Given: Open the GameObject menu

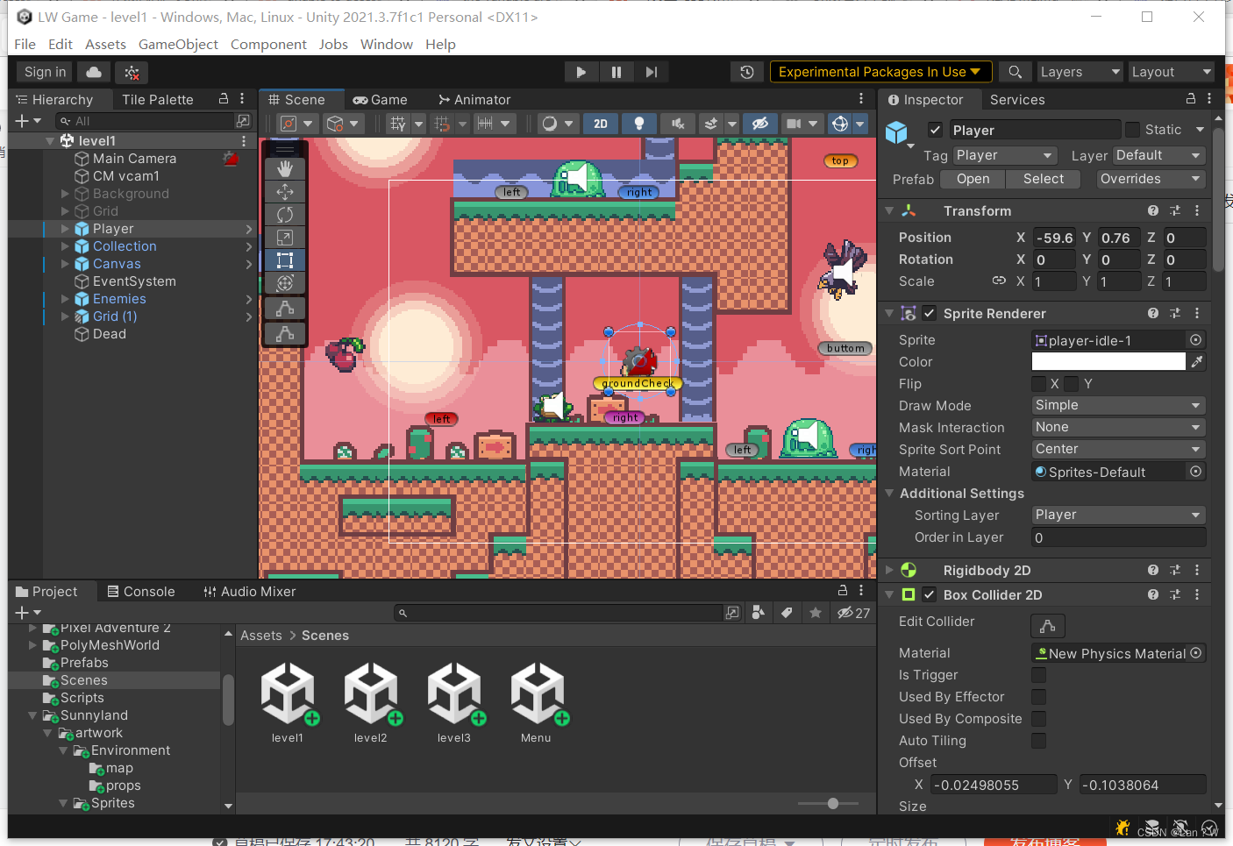Looking at the screenshot, I should click(x=178, y=44).
